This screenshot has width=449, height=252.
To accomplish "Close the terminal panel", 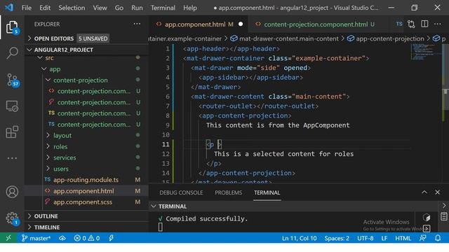I will tap(437, 192).
